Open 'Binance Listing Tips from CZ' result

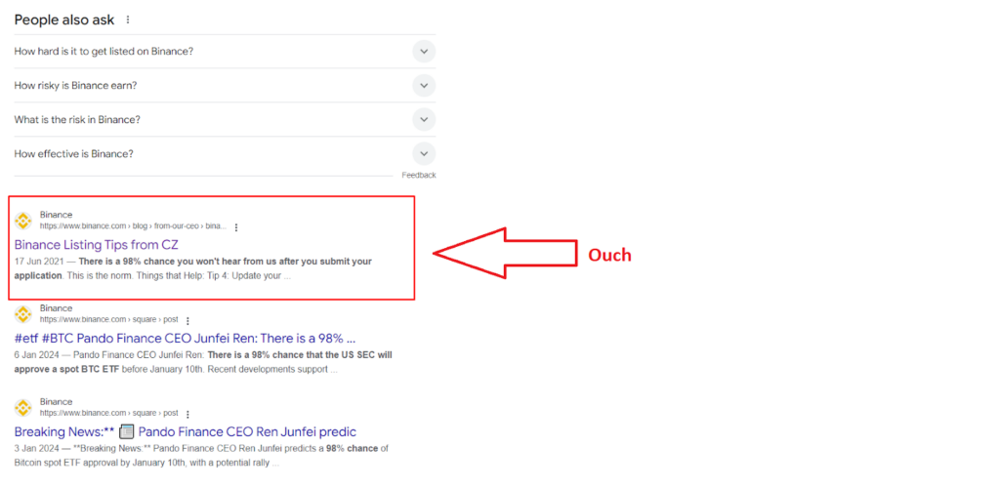[x=97, y=245]
